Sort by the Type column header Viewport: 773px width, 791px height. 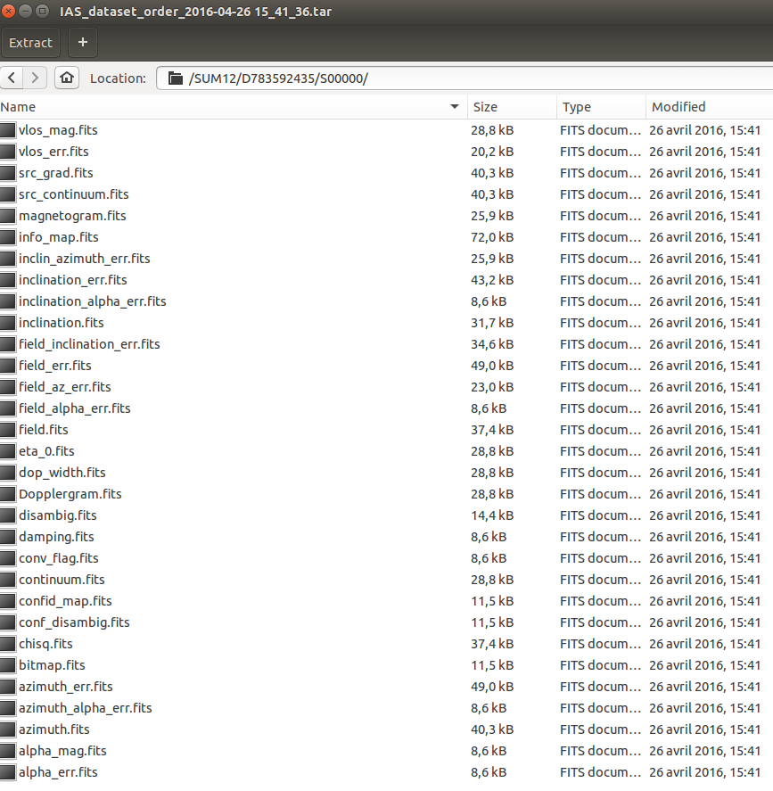point(601,107)
